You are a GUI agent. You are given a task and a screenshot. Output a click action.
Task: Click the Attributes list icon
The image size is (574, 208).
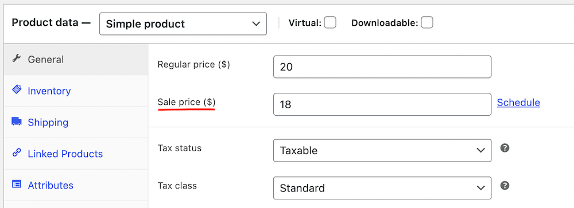(x=17, y=185)
